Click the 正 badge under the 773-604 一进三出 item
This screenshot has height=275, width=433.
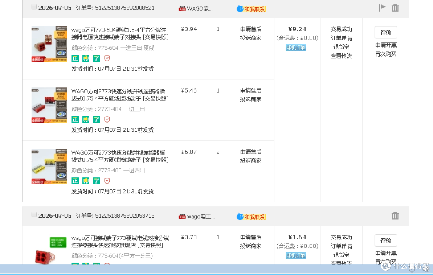[x=75, y=58]
